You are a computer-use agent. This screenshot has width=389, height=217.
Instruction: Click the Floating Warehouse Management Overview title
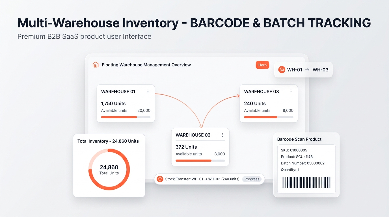coord(146,65)
